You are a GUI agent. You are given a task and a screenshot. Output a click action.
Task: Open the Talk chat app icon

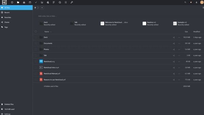[x=60, y=2]
